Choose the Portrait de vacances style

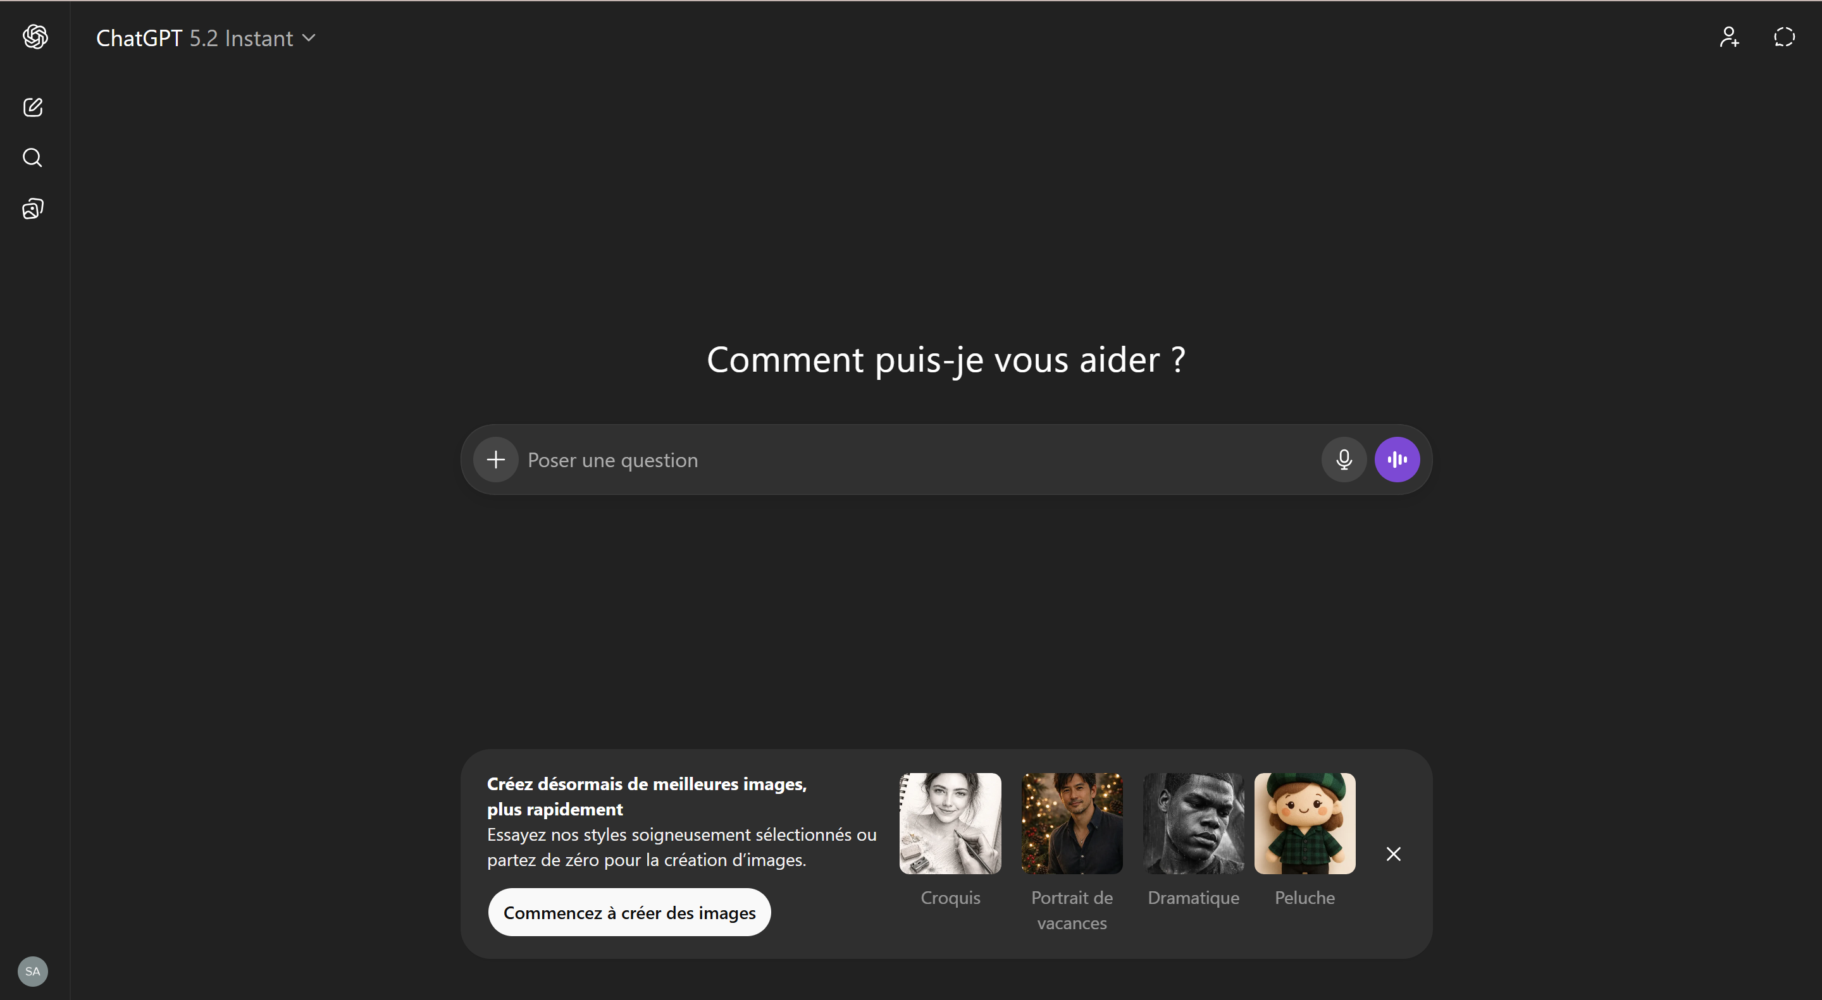click(x=1072, y=823)
